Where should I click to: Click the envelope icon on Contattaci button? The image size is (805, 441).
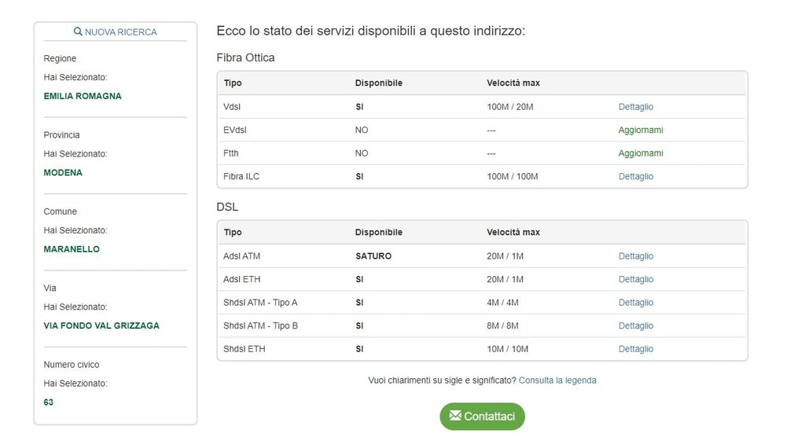pos(455,416)
